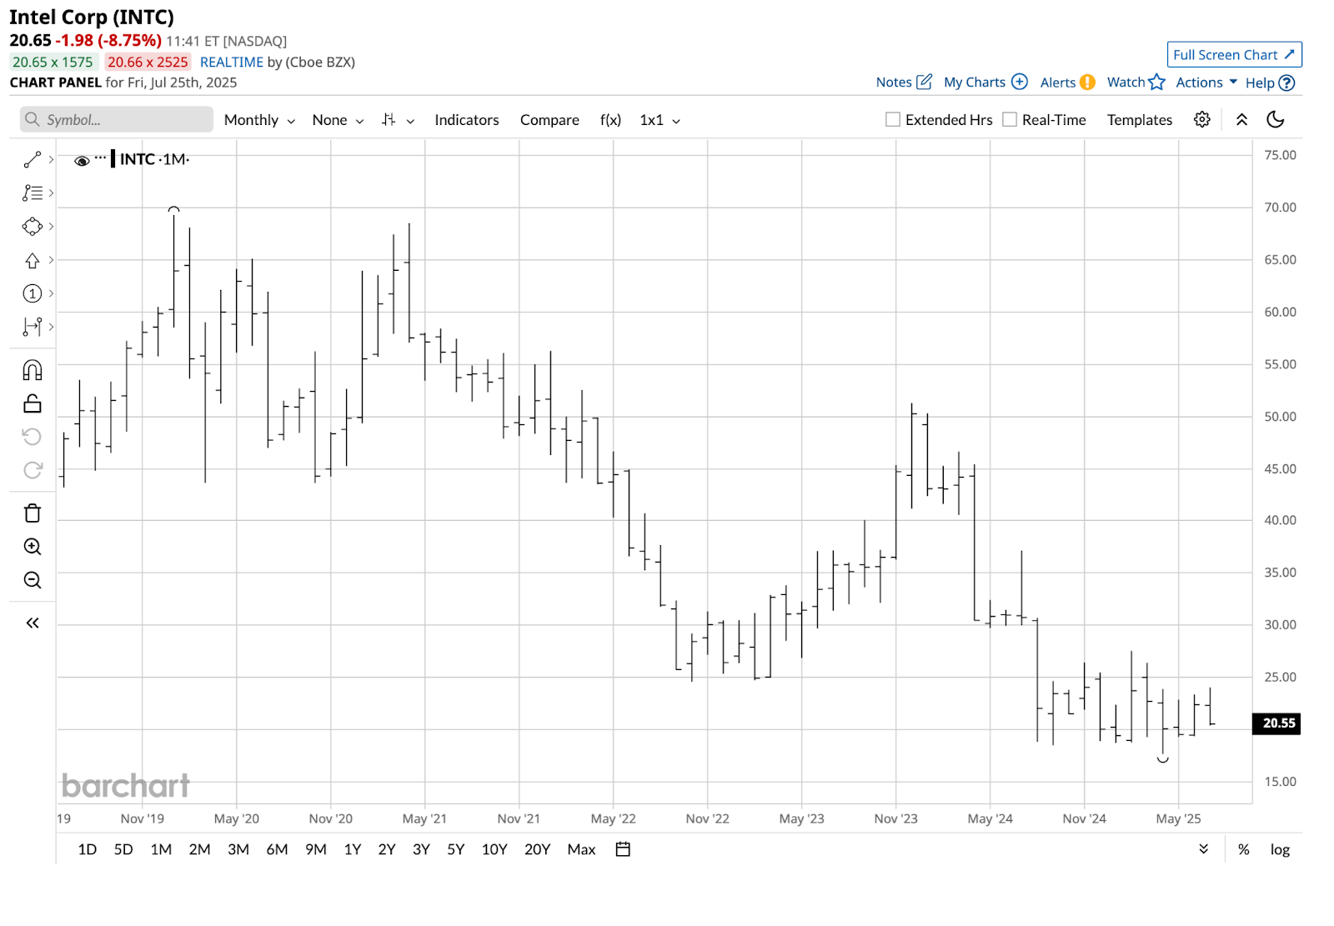Expand the shapes tool submenu arrow

(x=51, y=227)
